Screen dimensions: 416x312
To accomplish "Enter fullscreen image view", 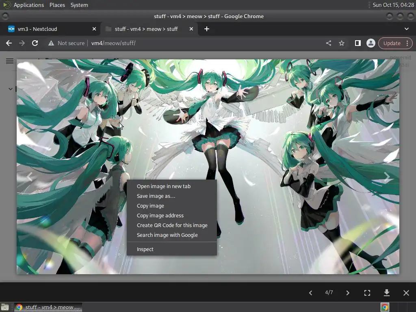I will coord(367,292).
